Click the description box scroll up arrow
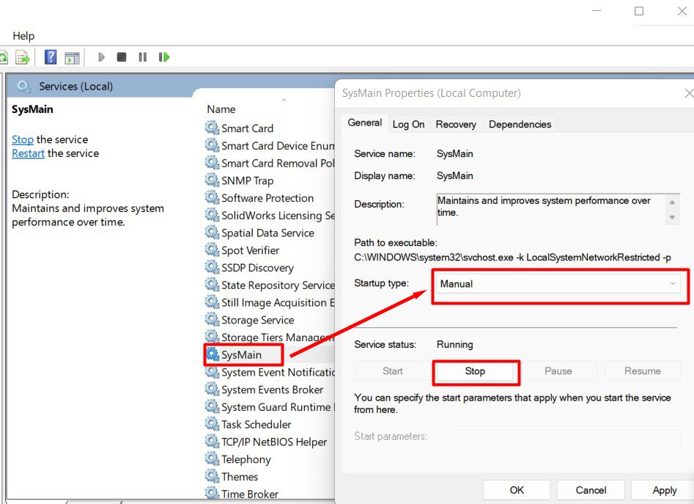The image size is (694, 504). coord(672,202)
